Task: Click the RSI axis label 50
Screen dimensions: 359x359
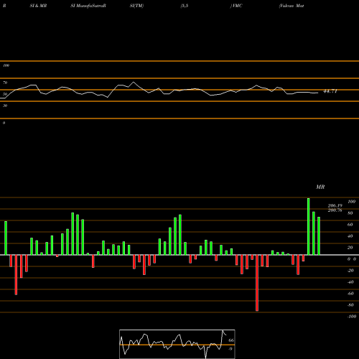Action: 5,94
